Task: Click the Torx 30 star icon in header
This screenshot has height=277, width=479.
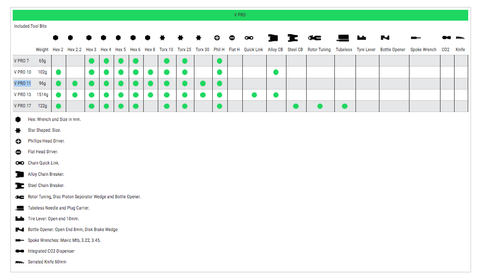Action: tap(199, 37)
